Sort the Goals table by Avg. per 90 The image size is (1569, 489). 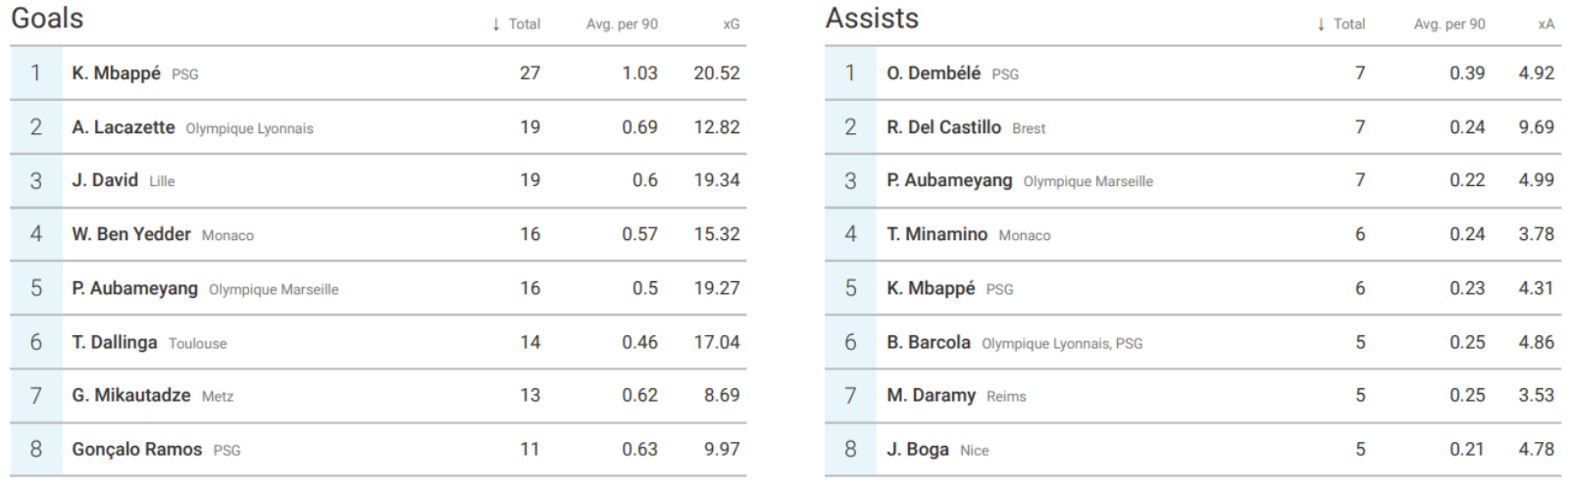point(622,24)
